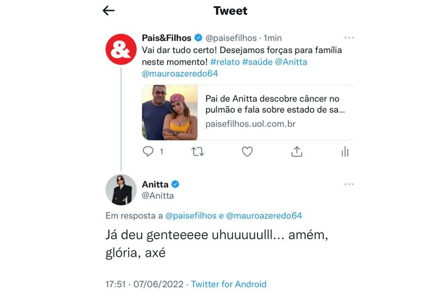
Task: Open the article preview card about Anitta's father
Action: coord(248,111)
